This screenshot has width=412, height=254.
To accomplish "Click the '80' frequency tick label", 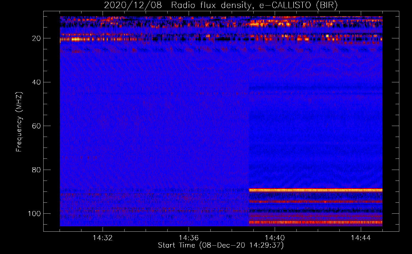I will click(x=36, y=170).
